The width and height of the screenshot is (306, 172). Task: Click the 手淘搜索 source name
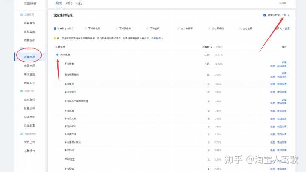tap(69, 64)
